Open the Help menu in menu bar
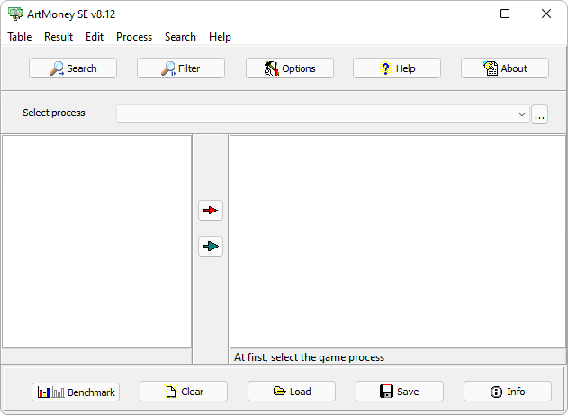 (x=220, y=37)
